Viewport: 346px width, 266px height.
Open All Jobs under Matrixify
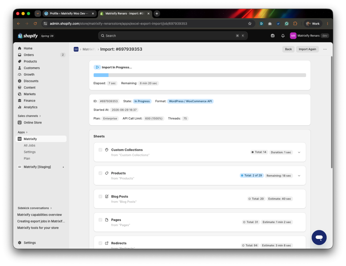(x=29, y=145)
